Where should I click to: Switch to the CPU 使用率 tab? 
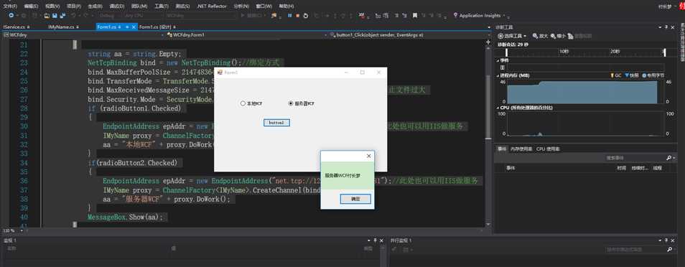[548, 149]
